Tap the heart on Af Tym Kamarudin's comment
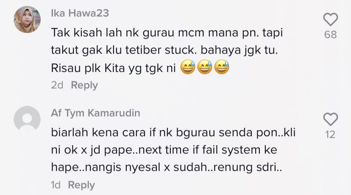 330,119
